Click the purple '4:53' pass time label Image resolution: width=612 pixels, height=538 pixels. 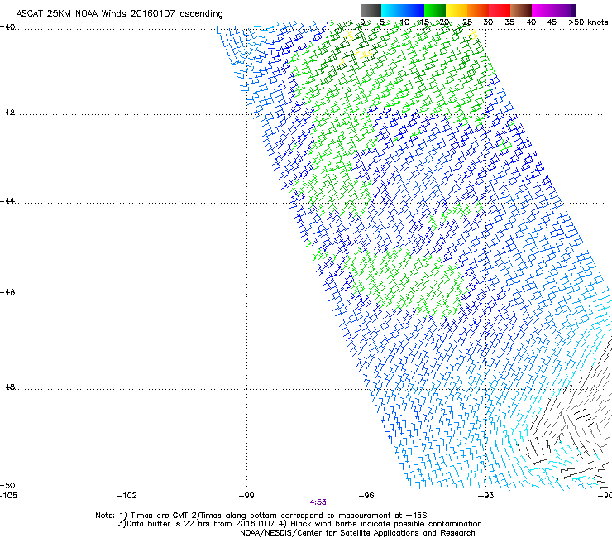click(318, 502)
